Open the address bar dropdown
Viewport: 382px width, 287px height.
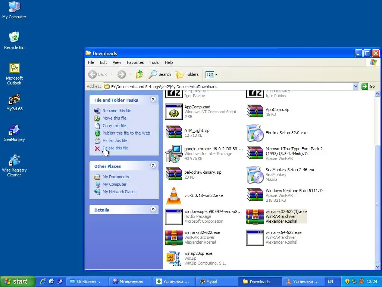pyautogui.click(x=356, y=86)
